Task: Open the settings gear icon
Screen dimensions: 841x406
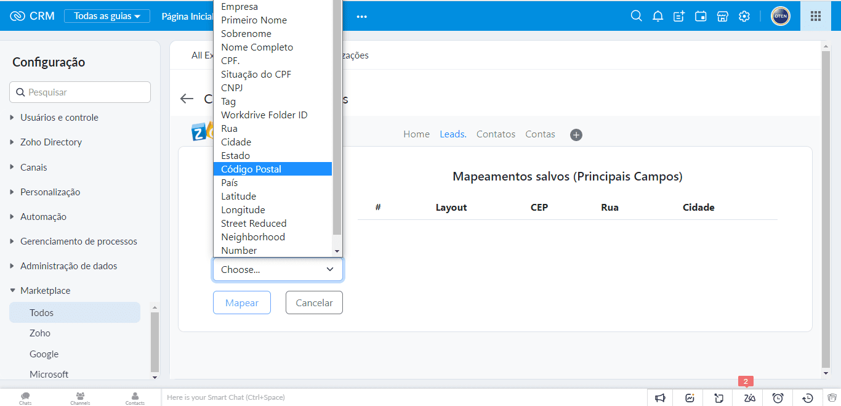Action: point(744,16)
